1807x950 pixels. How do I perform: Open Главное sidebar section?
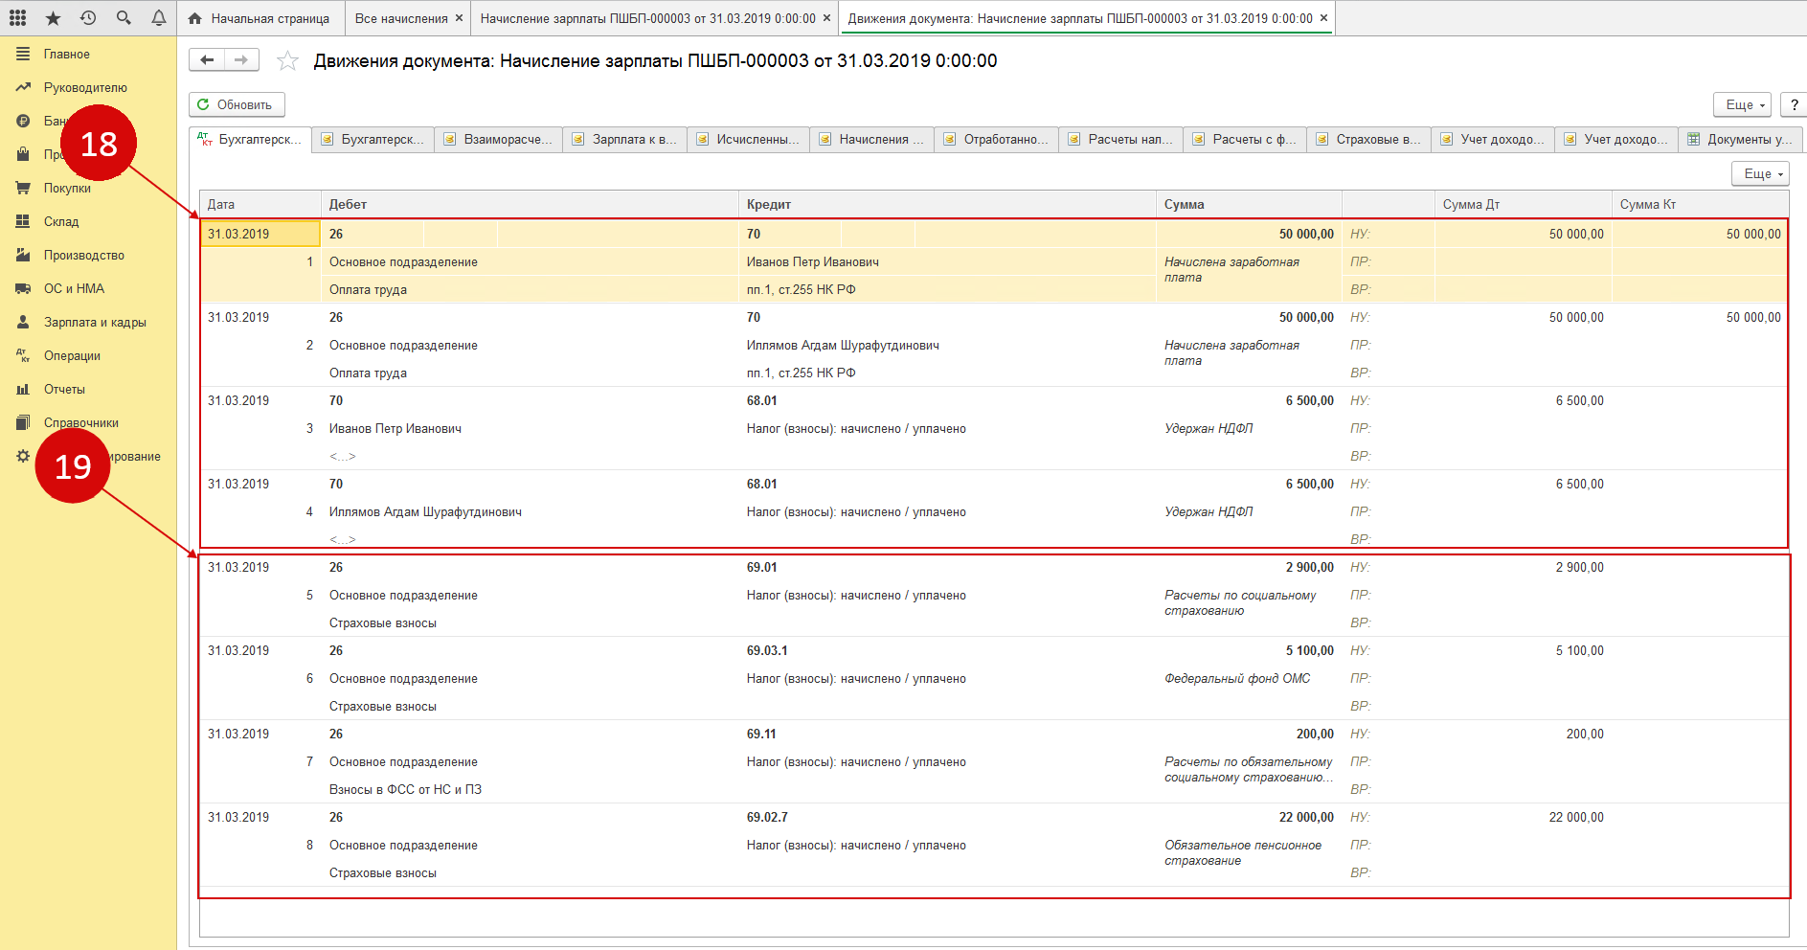pyautogui.click(x=66, y=55)
